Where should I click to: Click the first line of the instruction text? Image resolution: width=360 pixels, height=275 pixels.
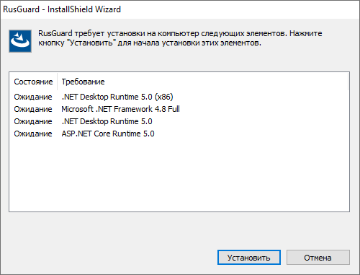180,33
